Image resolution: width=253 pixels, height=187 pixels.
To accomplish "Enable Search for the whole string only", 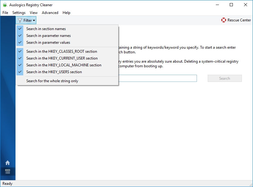I will [x=52, y=81].
